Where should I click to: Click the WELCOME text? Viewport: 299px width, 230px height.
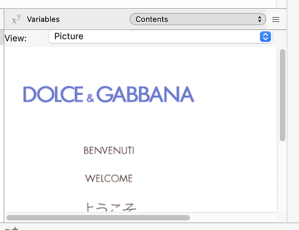pyautogui.click(x=109, y=178)
